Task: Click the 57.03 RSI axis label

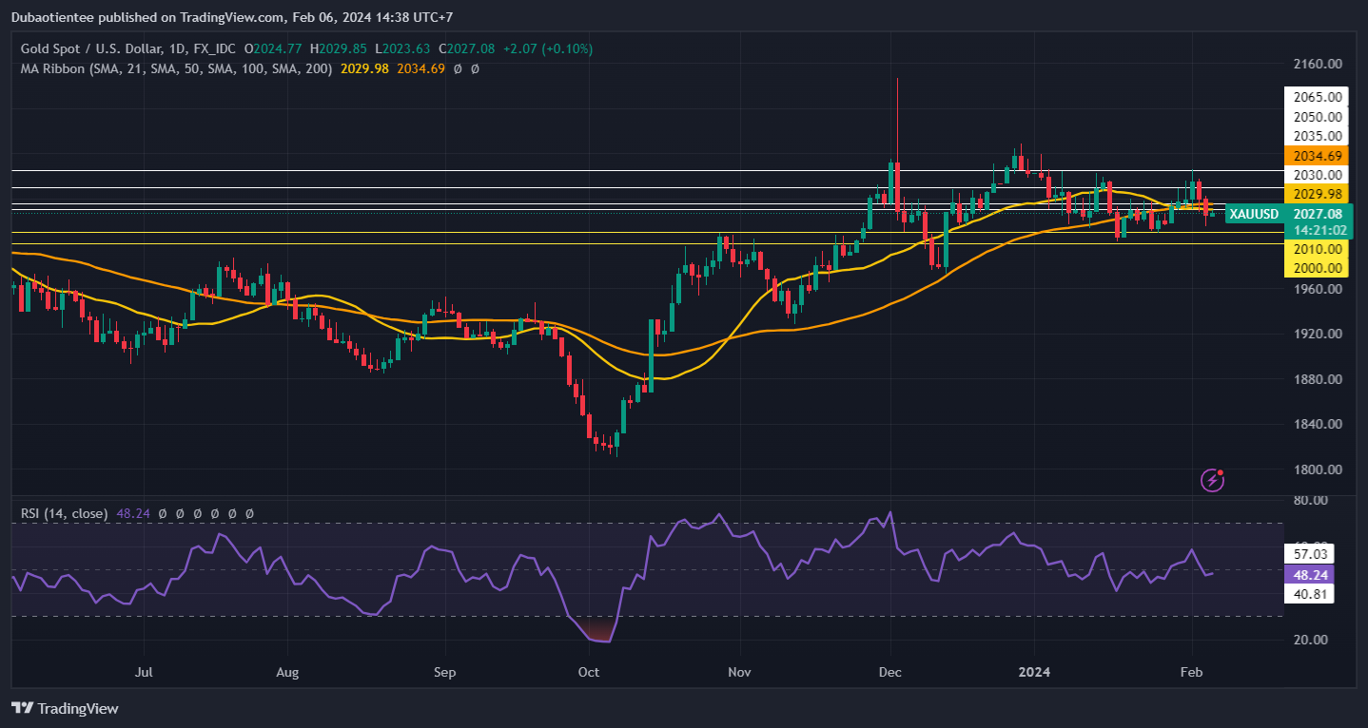Action: 1308,553
